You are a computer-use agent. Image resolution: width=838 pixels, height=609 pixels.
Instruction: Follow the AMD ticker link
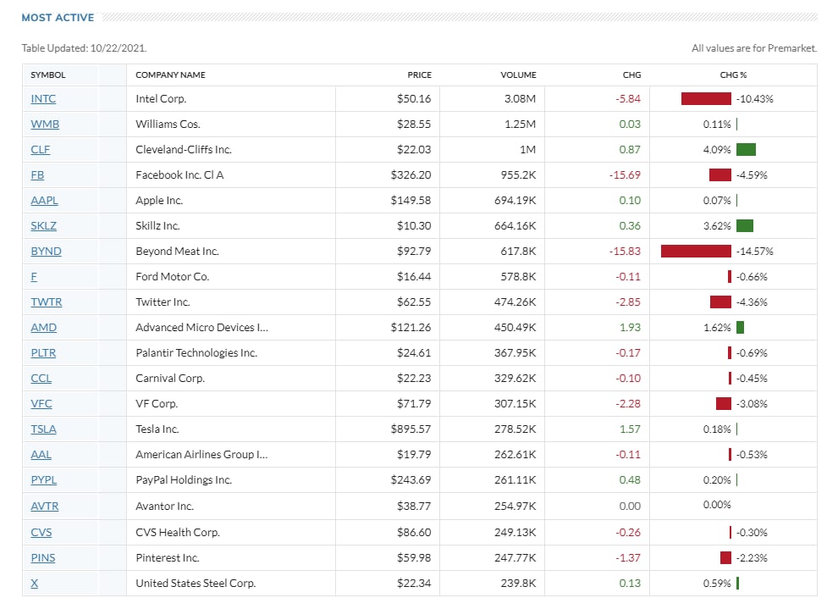pos(43,327)
